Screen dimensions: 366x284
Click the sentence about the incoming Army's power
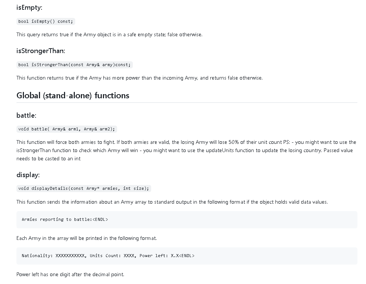(139, 78)
